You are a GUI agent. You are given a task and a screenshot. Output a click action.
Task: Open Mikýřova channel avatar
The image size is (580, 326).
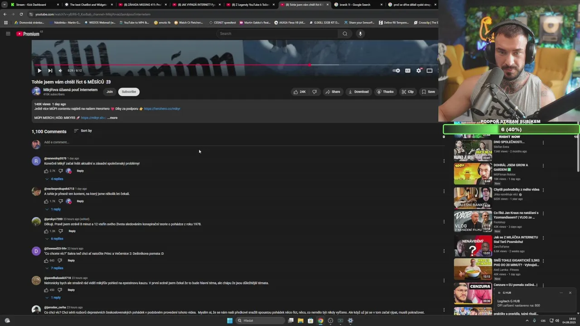point(36,91)
